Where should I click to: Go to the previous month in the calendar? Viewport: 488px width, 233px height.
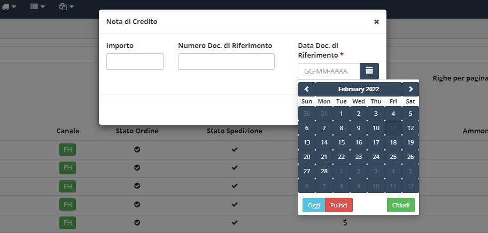click(x=307, y=89)
